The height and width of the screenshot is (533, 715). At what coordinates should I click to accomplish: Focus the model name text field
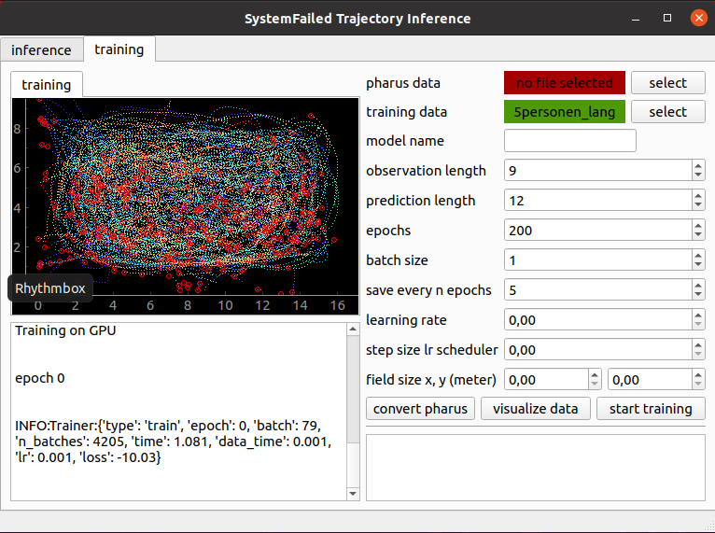coord(570,141)
